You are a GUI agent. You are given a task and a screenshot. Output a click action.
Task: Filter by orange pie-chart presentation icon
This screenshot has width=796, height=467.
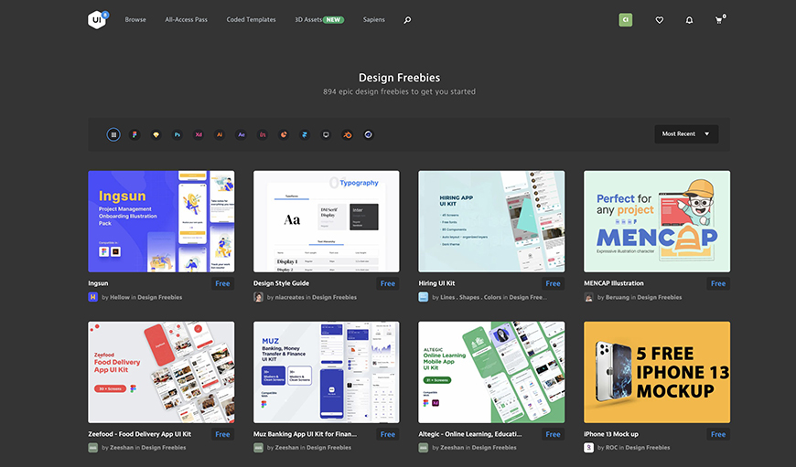click(284, 135)
